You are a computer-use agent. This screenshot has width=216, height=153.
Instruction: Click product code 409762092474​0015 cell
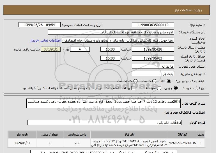(x=182, y=143)
